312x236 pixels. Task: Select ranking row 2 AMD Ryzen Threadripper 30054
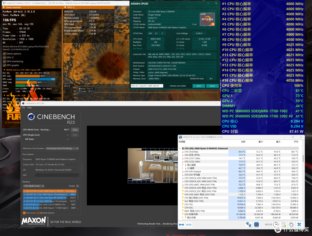click(50, 194)
